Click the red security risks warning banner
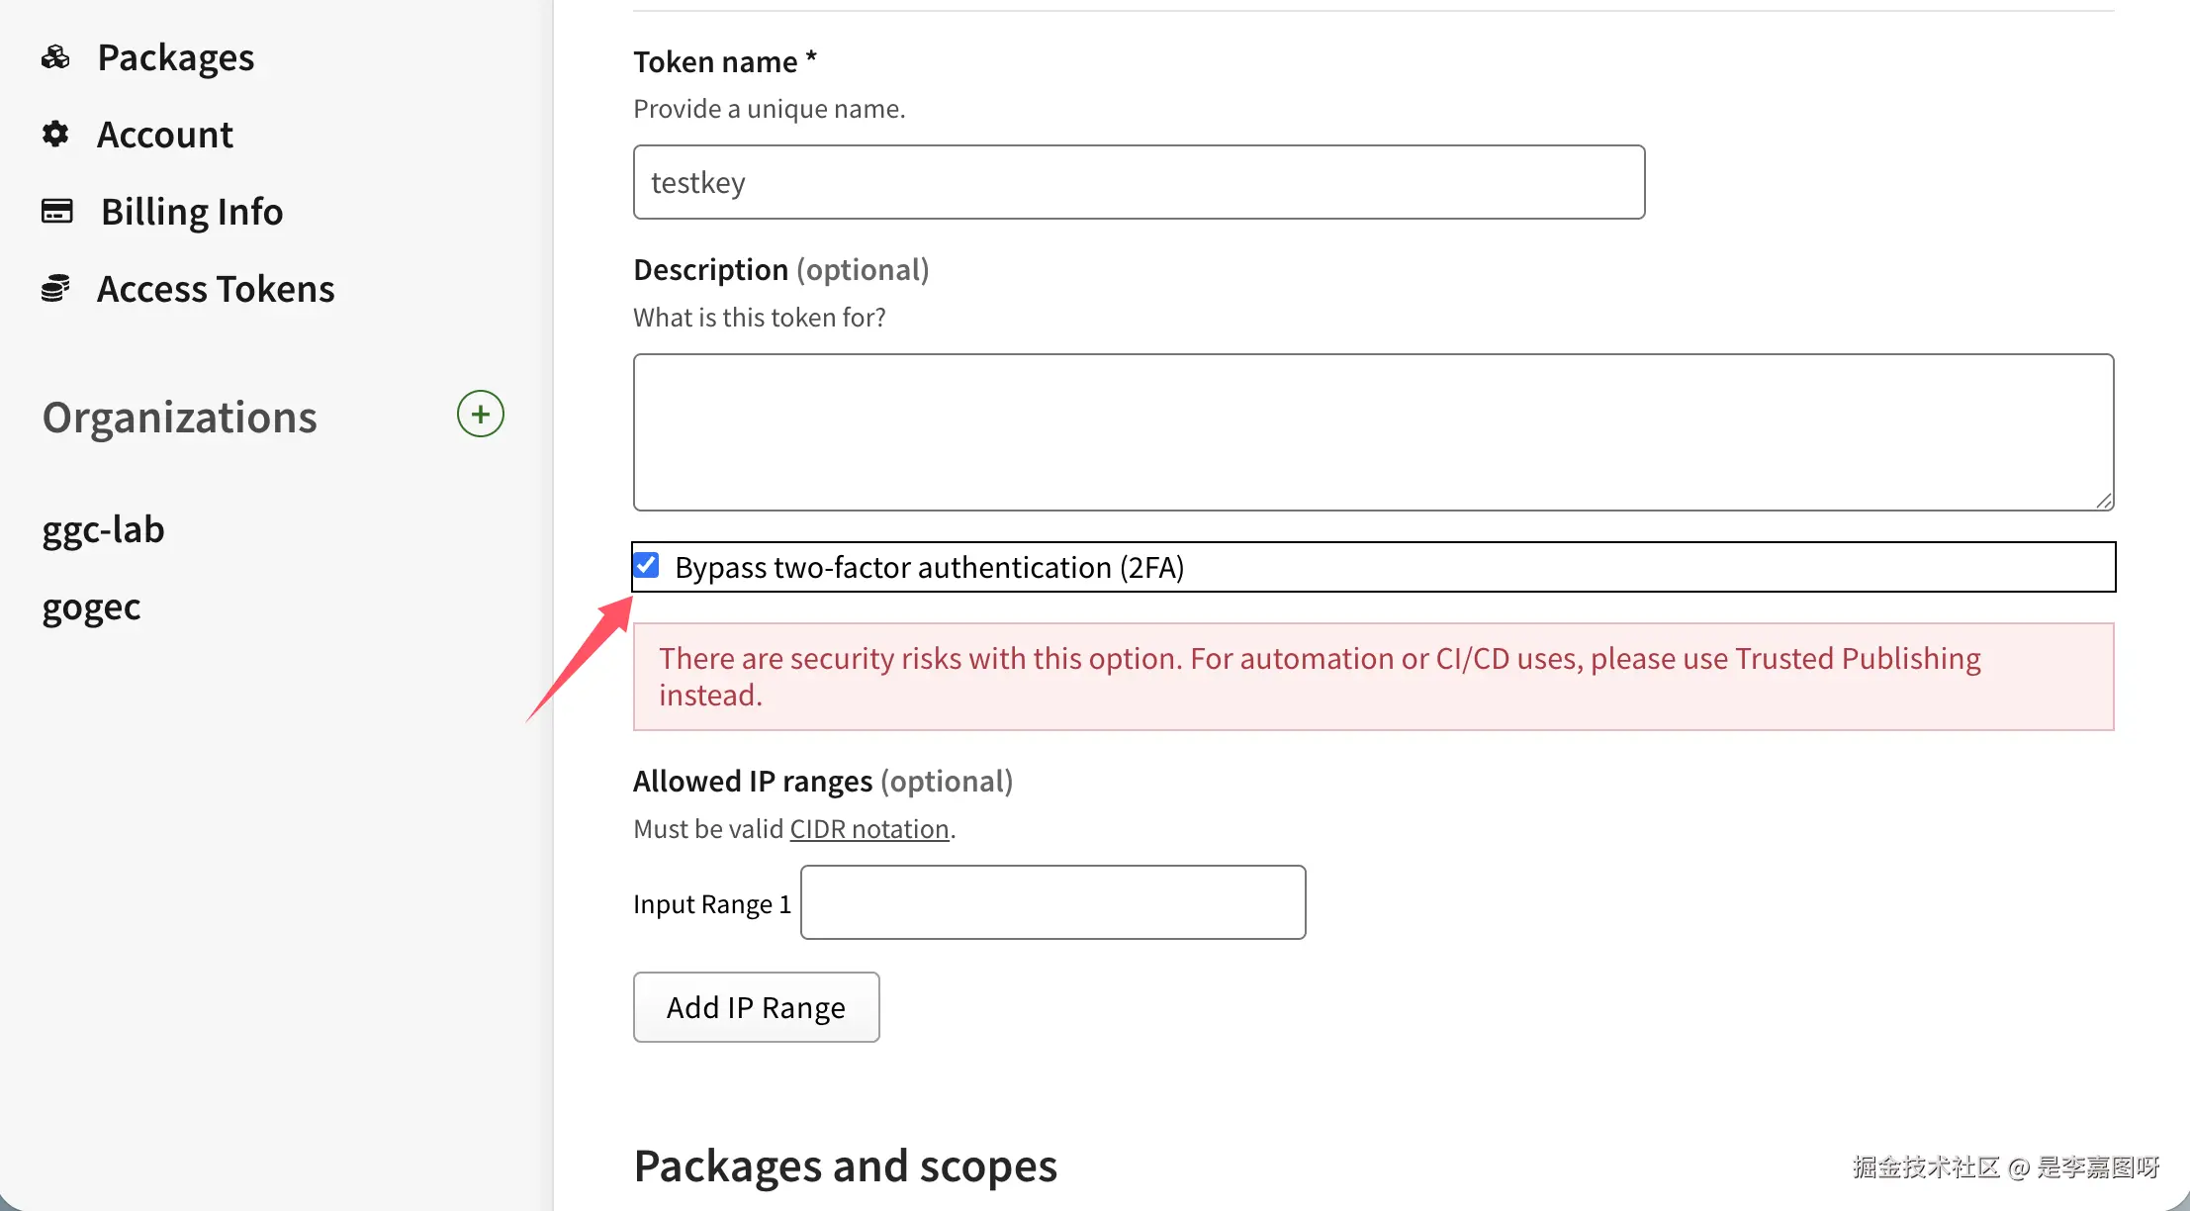The height and width of the screenshot is (1211, 2190). click(x=1372, y=677)
